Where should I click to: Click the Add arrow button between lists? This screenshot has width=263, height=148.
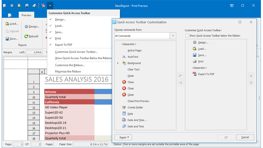tap(180, 75)
